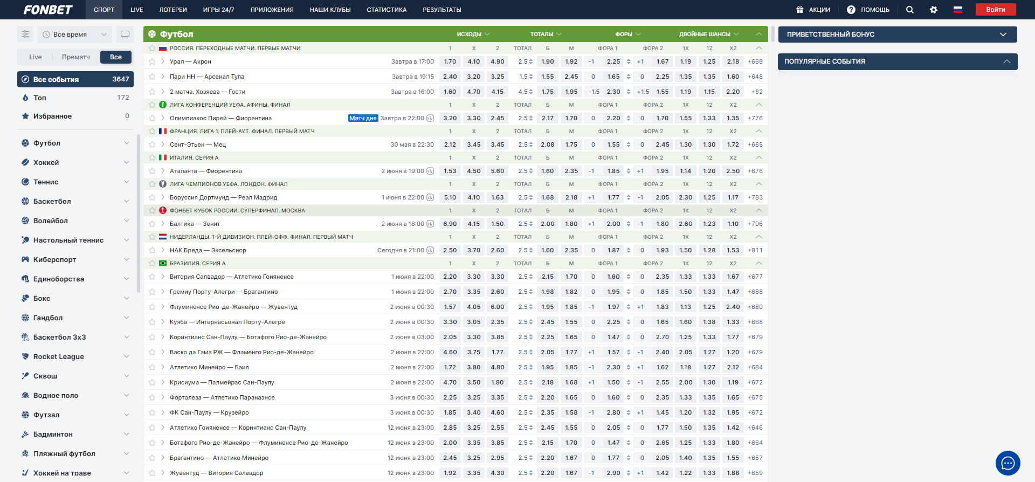Click the Бокс glove icon in sidebar
Image resolution: width=1035 pixels, height=482 pixels.
click(25, 298)
